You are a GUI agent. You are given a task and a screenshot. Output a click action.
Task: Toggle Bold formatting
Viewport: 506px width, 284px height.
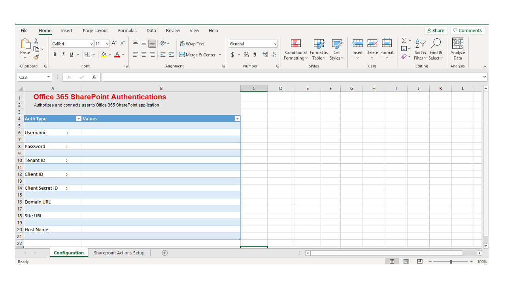click(x=55, y=55)
